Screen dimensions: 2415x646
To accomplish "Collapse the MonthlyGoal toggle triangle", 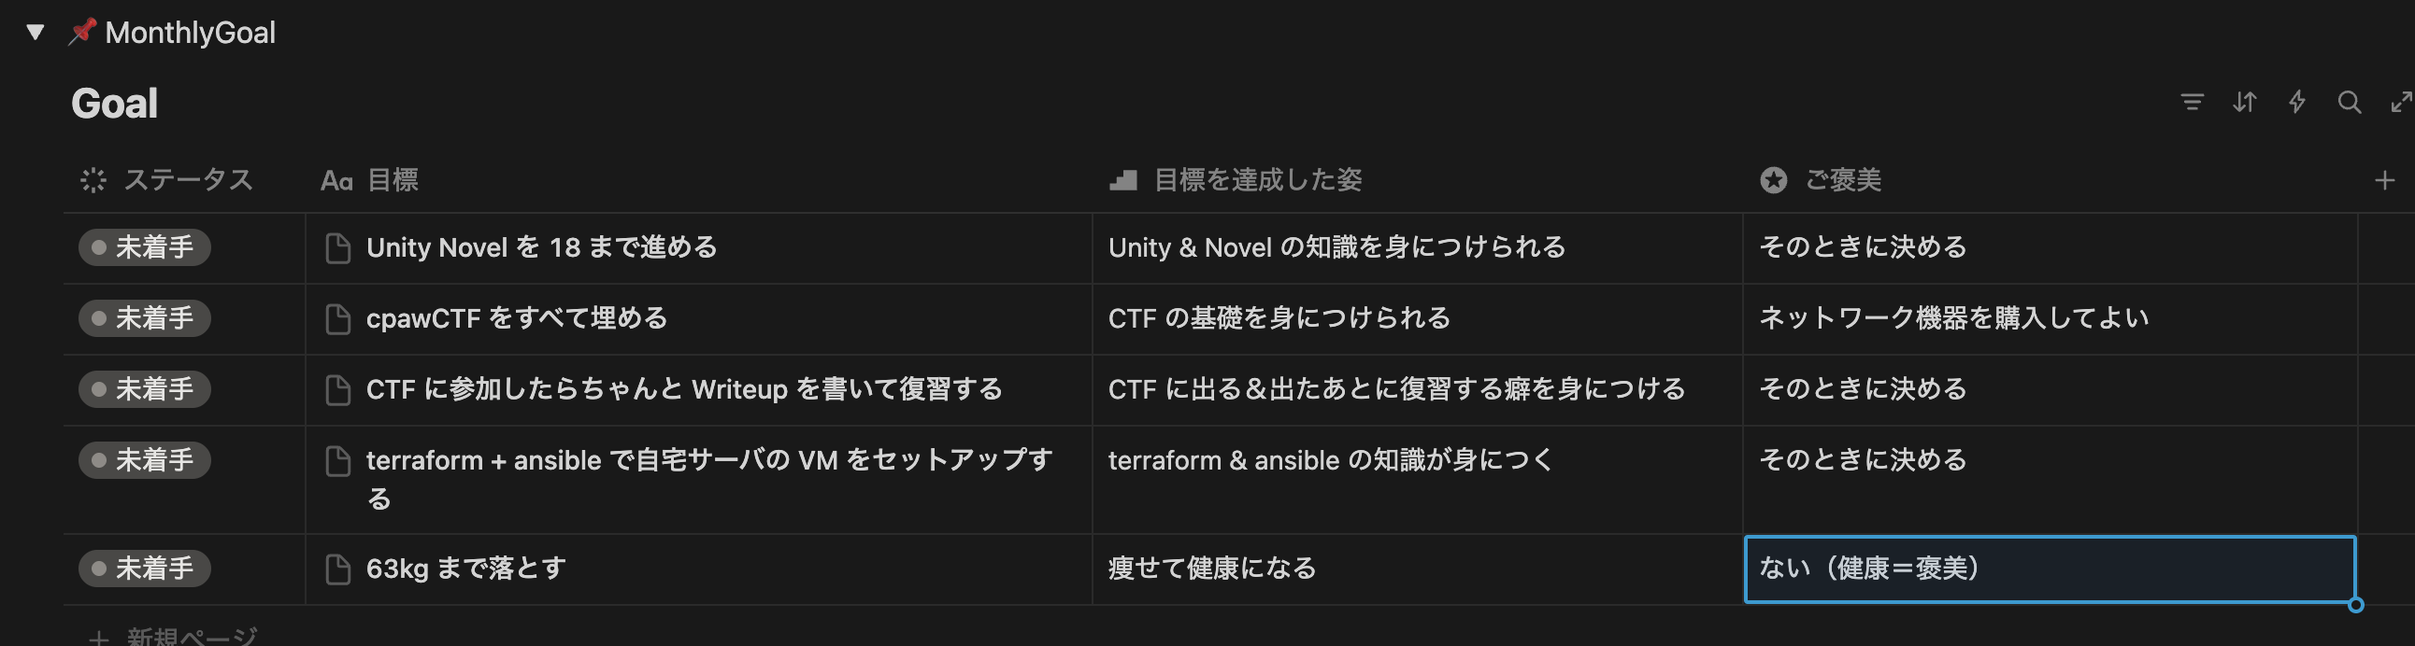I will click(36, 33).
